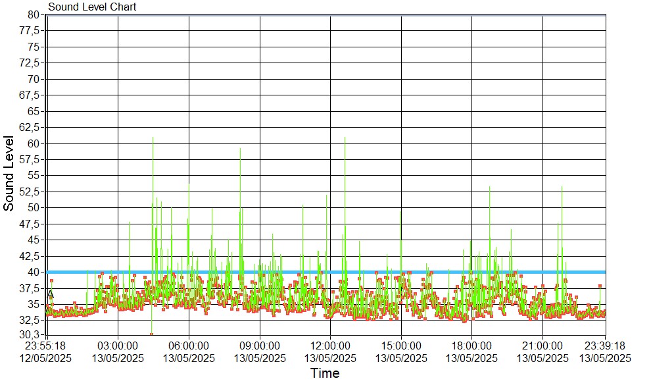
Task: Click the 03:00:00 time axis label
Action: [118, 351]
